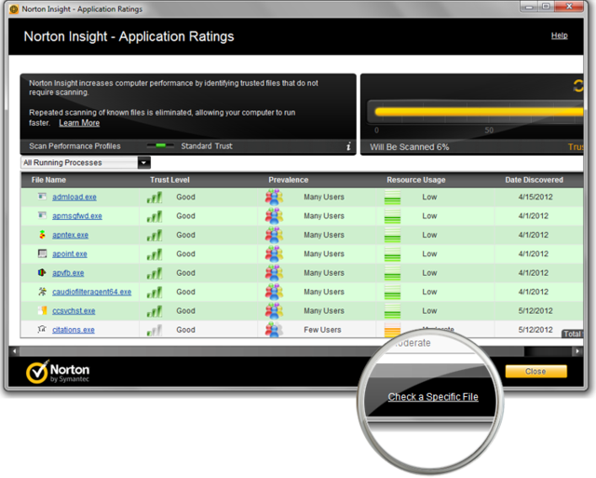The width and height of the screenshot is (596, 478).
Task: Click resource usage meter icon for admload.exe
Action: (392, 197)
